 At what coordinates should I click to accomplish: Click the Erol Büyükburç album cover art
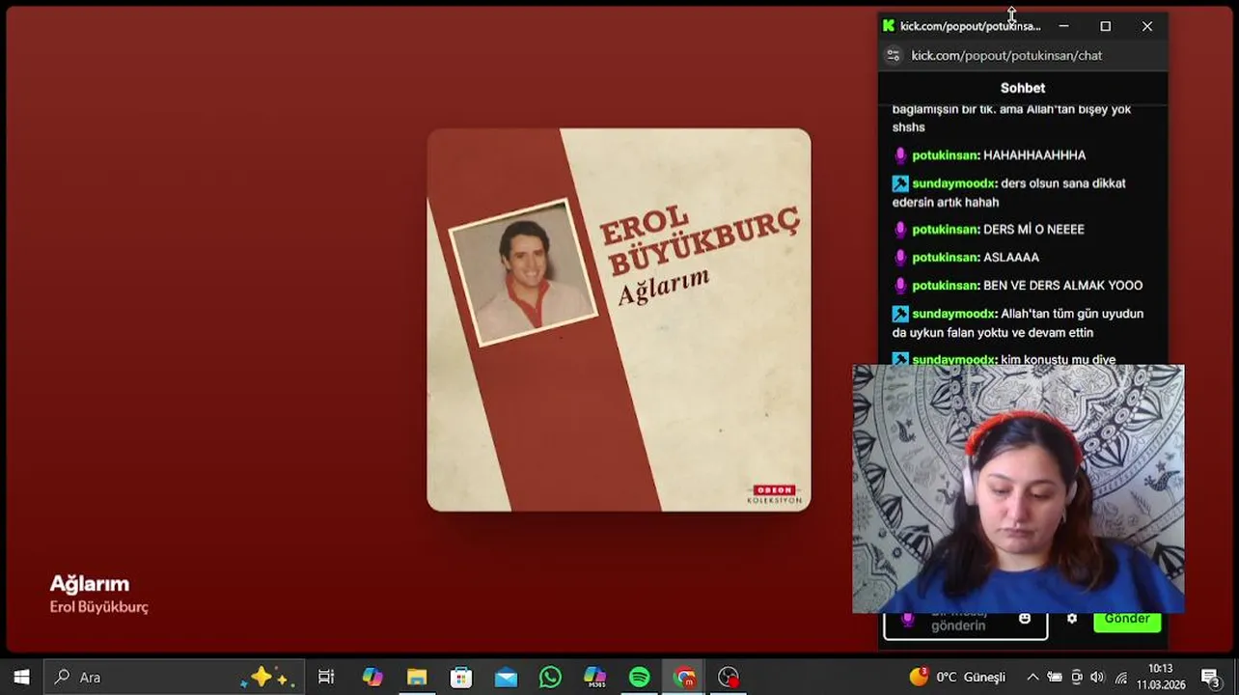[619, 320]
